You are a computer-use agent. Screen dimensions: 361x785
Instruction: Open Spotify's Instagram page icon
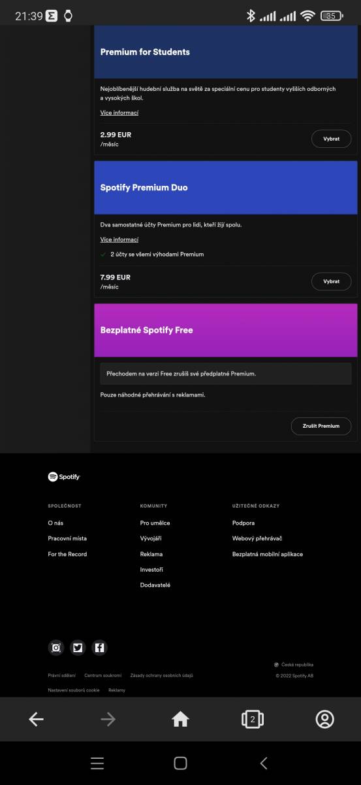click(x=57, y=648)
